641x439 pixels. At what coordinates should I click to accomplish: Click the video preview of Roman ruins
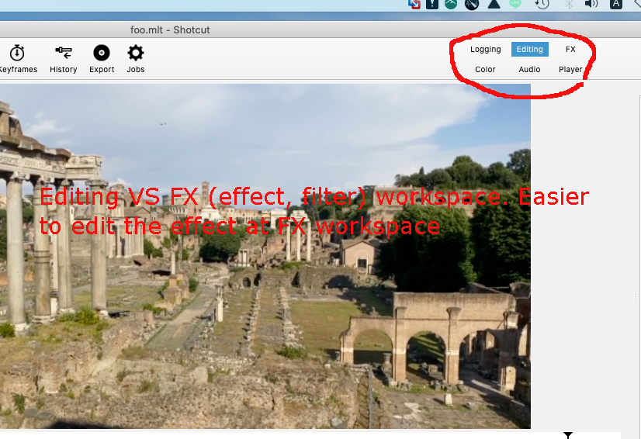pos(264,310)
